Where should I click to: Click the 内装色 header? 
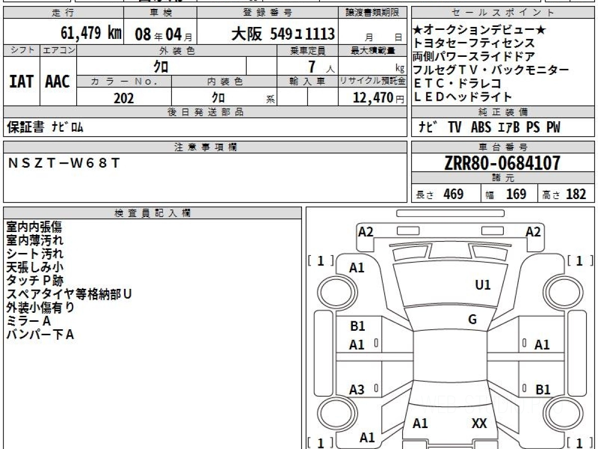pos(224,81)
